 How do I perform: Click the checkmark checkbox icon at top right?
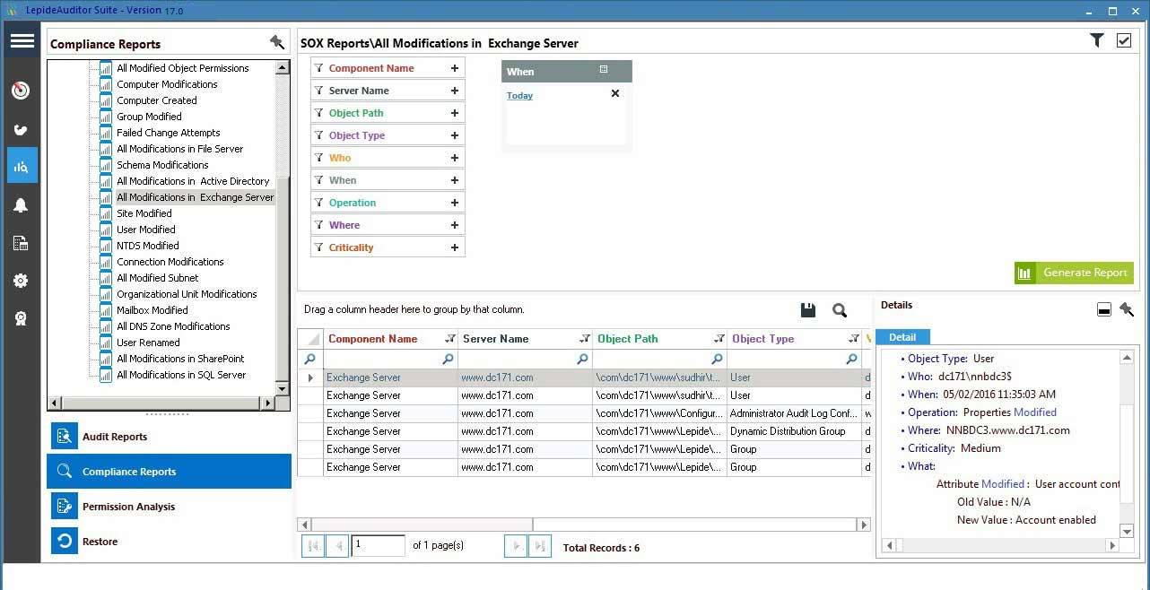tap(1123, 40)
